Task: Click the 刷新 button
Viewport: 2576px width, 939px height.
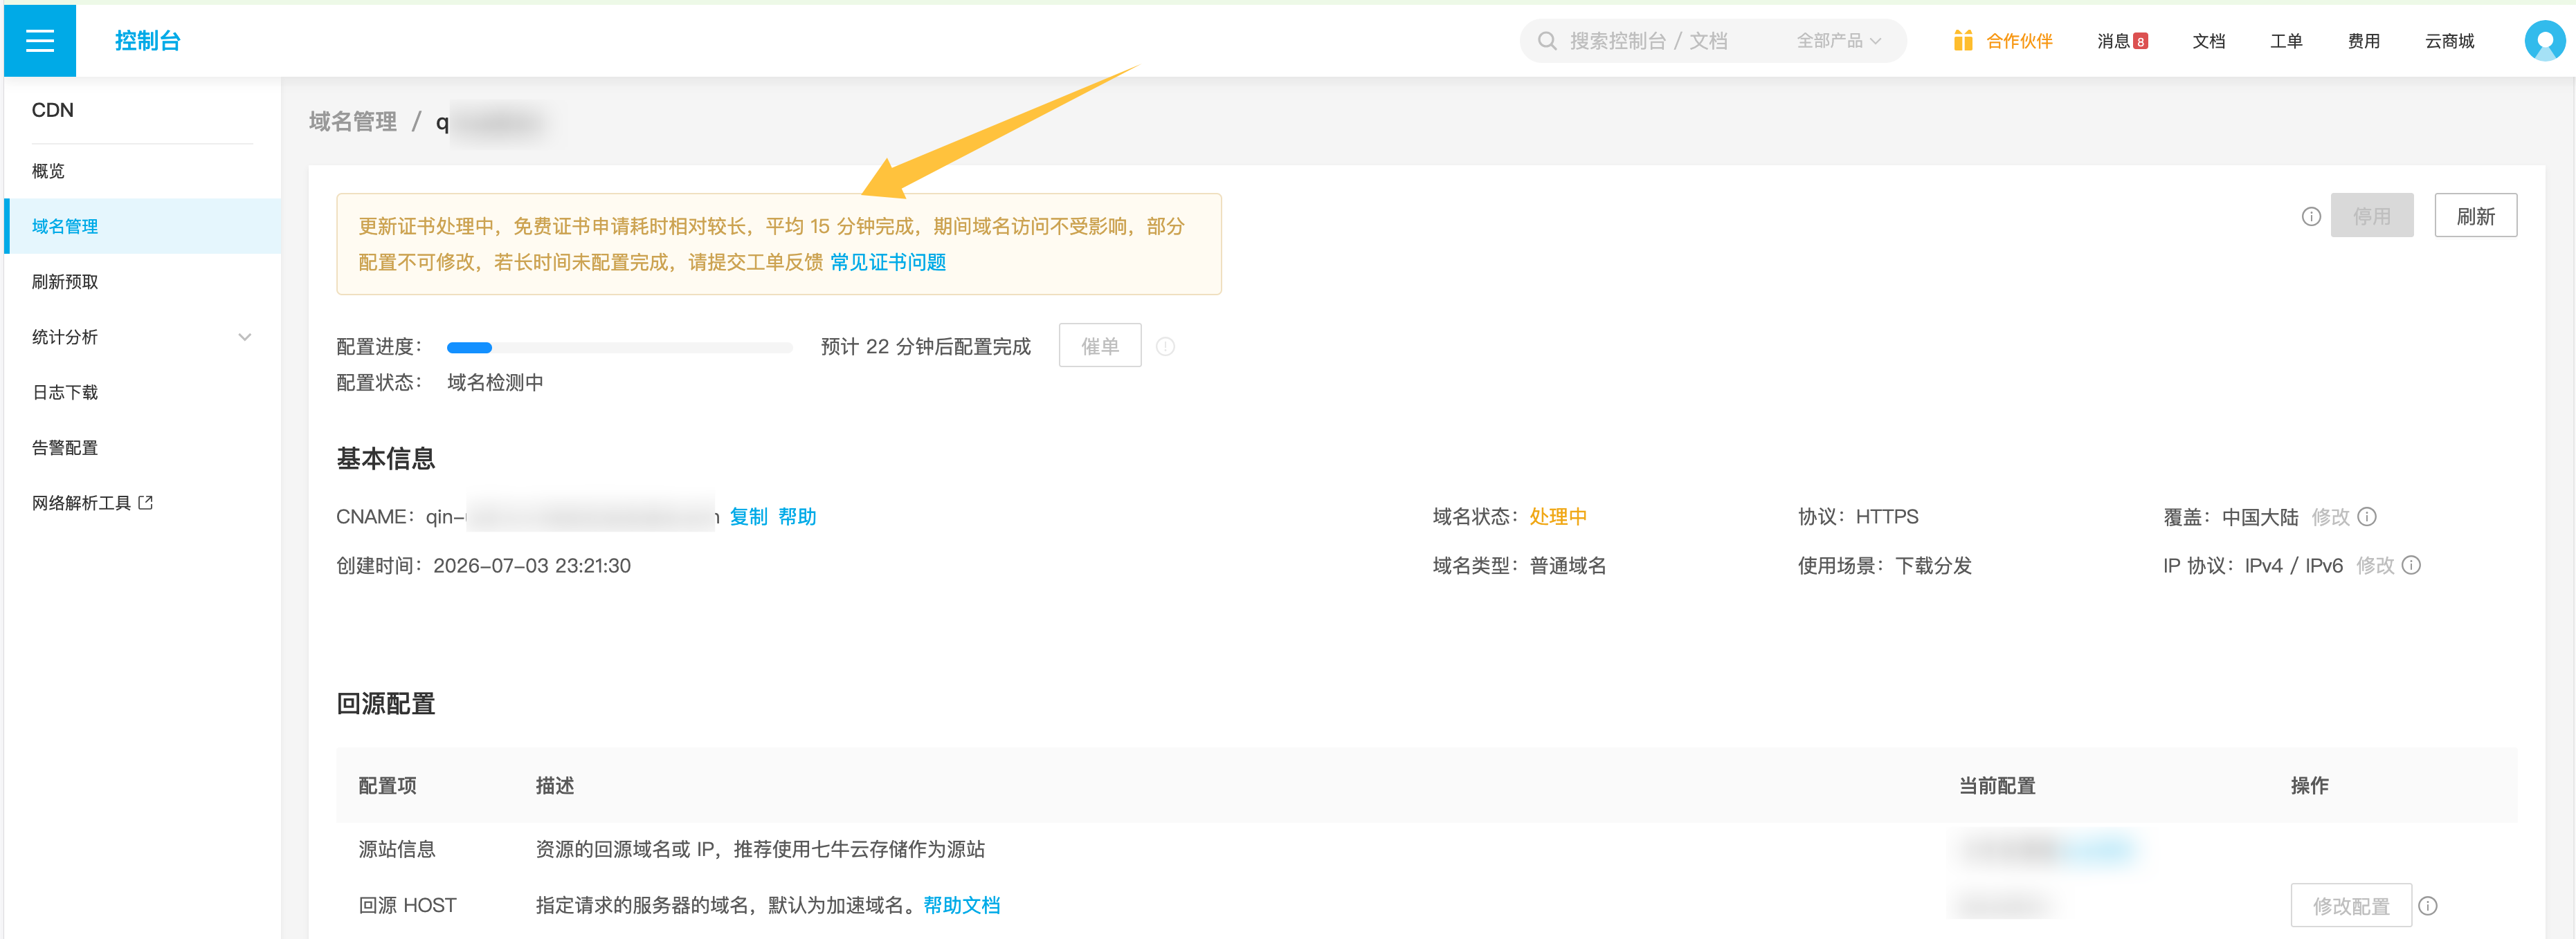Action: pyautogui.click(x=2475, y=216)
